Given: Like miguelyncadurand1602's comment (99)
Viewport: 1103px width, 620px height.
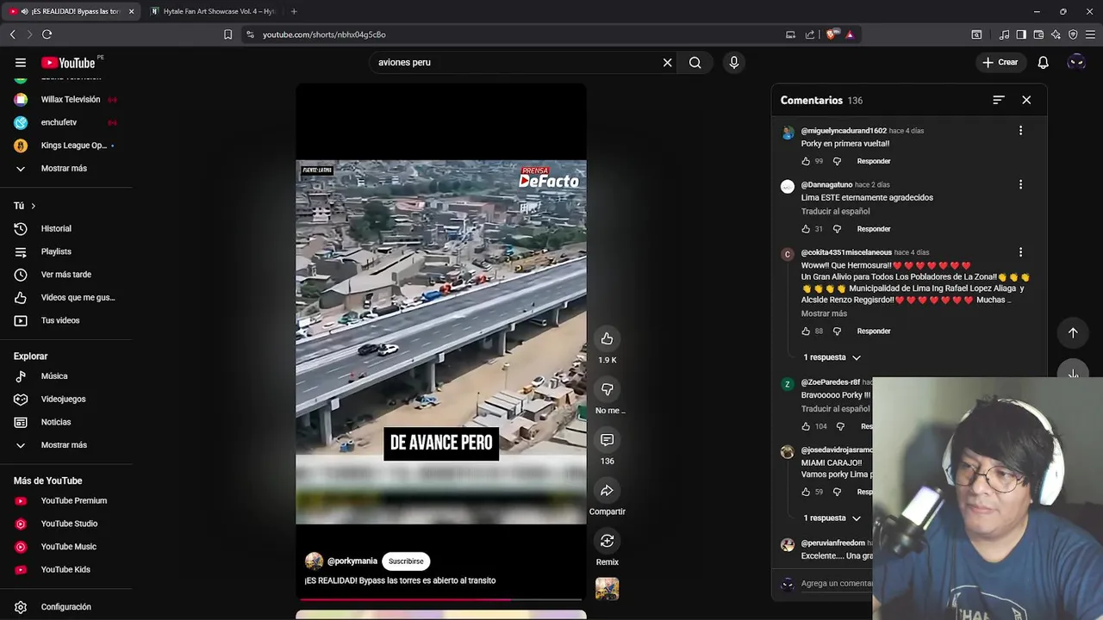Looking at the screenshot, I should pos(806,161).
